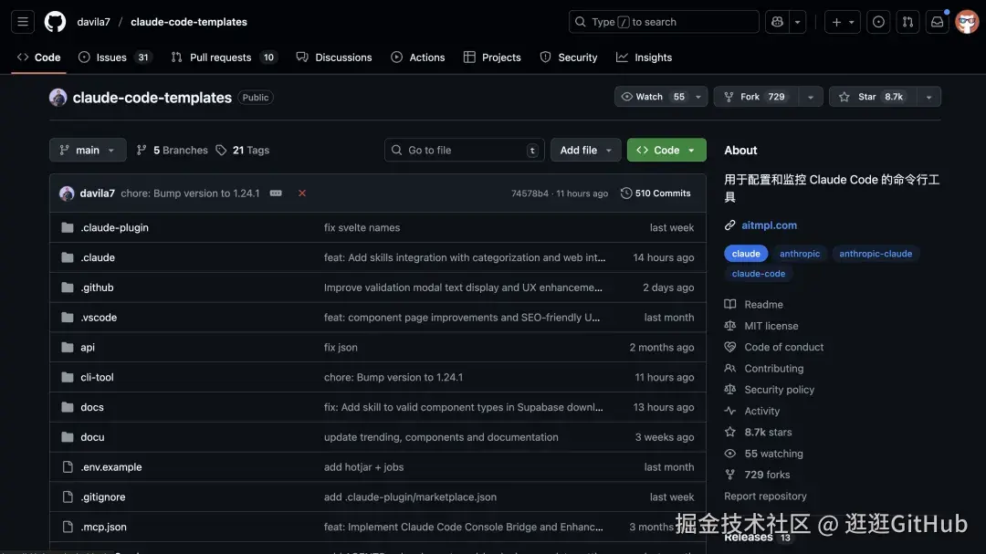Visit the aitmpl.com website link

coord(769,225)
